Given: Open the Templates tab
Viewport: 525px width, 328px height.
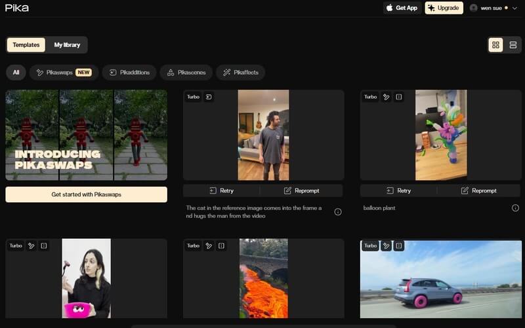Looking at the screenshot, I should point(26,45).
